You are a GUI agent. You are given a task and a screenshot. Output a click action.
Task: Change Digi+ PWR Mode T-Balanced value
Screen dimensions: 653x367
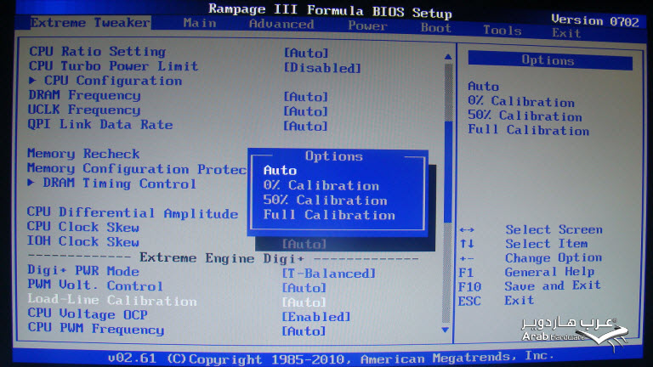point(328,274)
